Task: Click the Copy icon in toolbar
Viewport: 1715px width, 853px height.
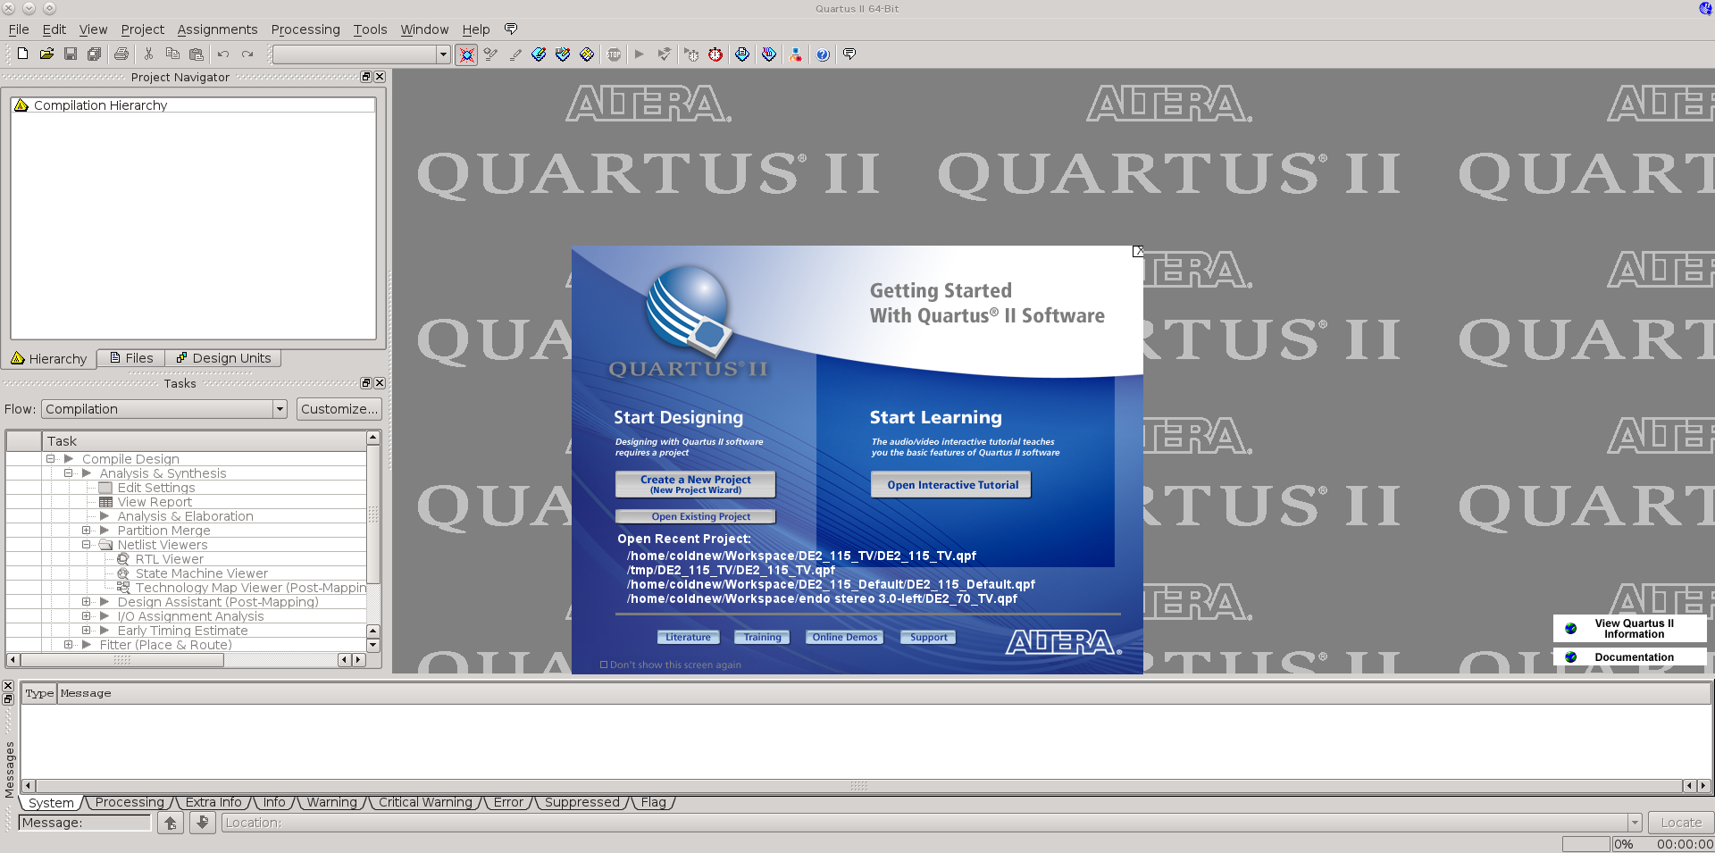Action: (172, 54)
